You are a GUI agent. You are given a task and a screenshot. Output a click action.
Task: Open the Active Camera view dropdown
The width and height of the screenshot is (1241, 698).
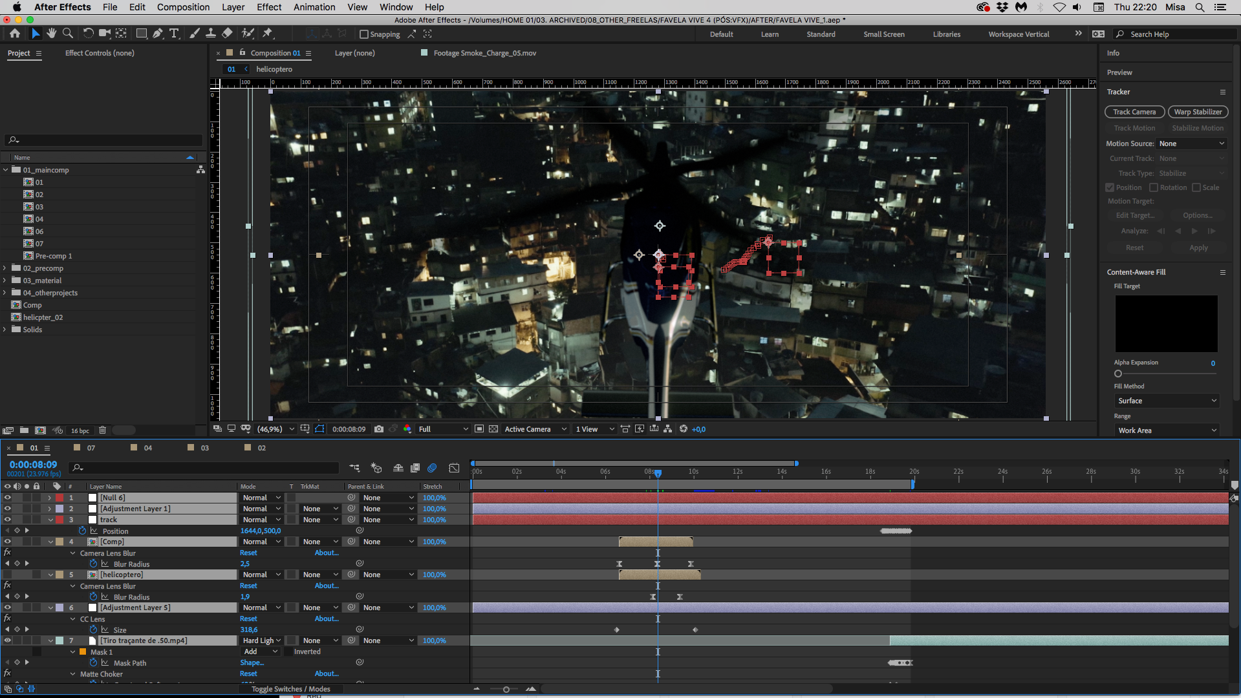535,429
